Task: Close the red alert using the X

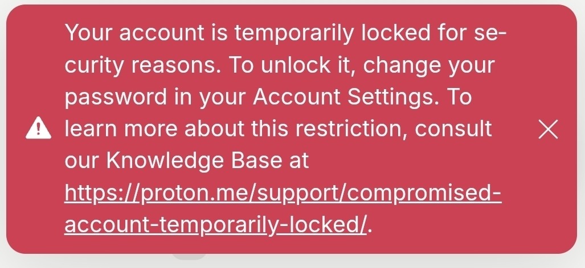Action: 548,129
